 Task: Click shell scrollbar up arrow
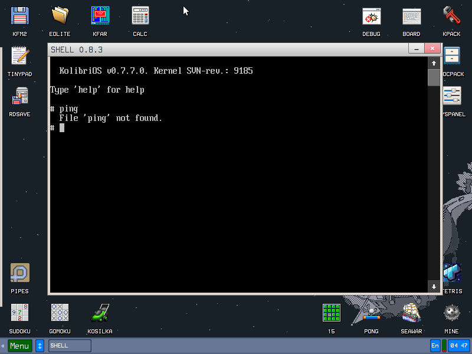pyautogui.click(x=434, y=63)
